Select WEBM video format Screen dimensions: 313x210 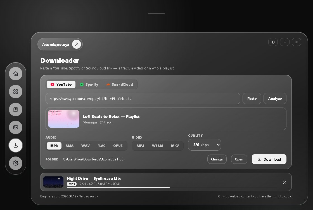(x=158, y=146)
